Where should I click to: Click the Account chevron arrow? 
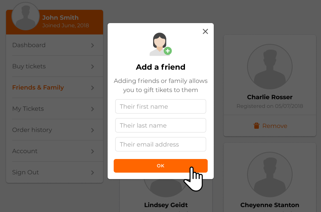point(92,151)
